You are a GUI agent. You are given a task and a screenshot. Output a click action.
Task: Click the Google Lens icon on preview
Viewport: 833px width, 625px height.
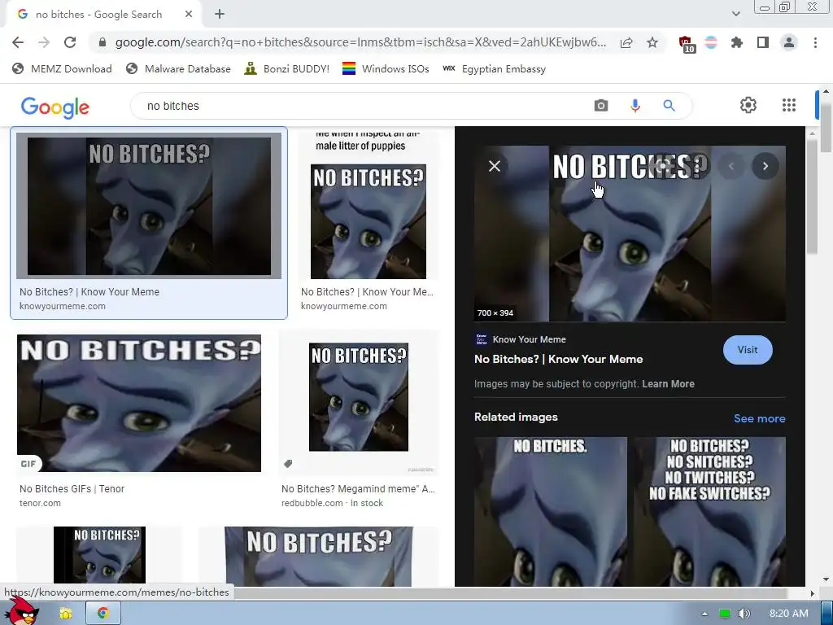tap(662, 166)
